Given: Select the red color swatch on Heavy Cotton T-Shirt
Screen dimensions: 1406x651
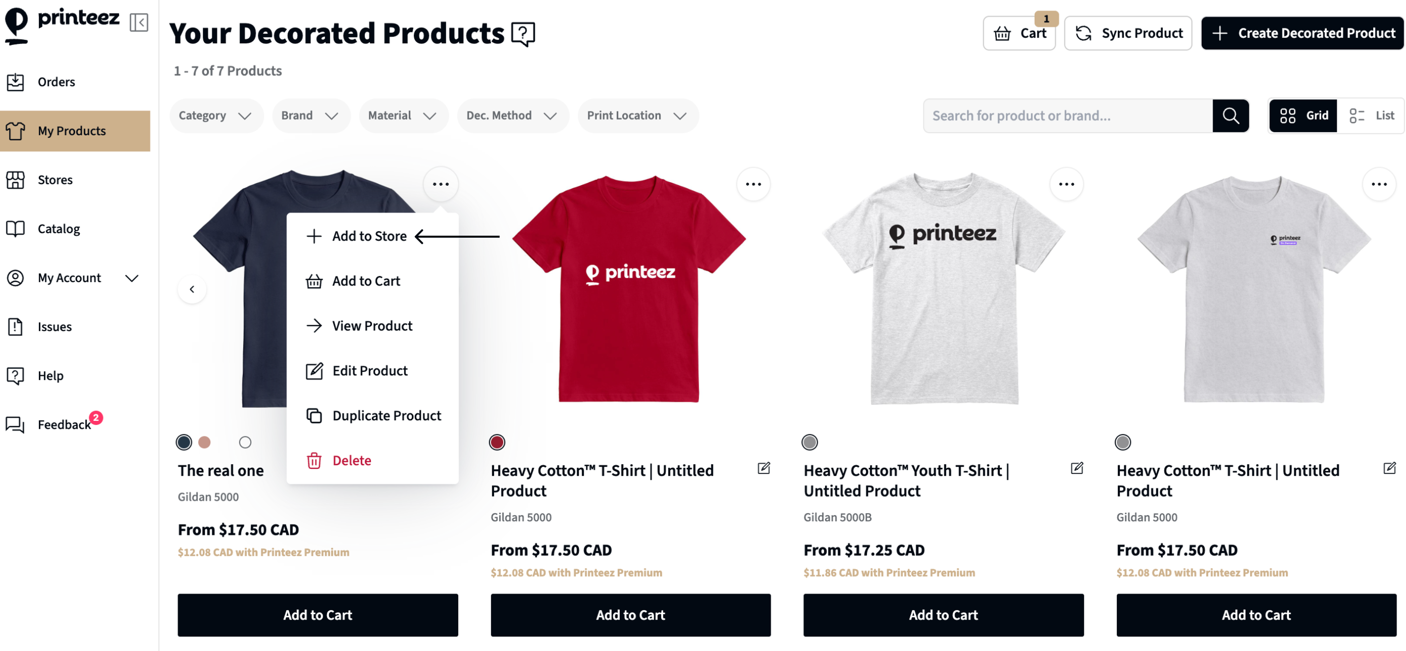Looking at the screenshot, I should click(x=496, y=443).
